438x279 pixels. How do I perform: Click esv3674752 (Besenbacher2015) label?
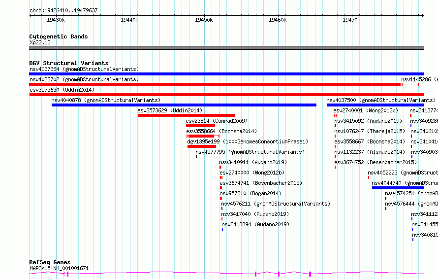pyautogui.click(x=375, y=162)
